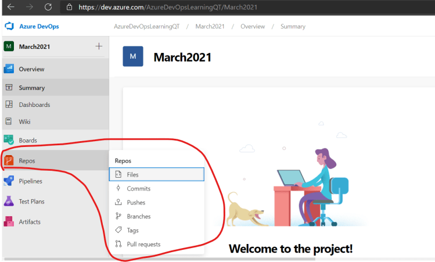Click the Wiki icon

coord(9,121)
